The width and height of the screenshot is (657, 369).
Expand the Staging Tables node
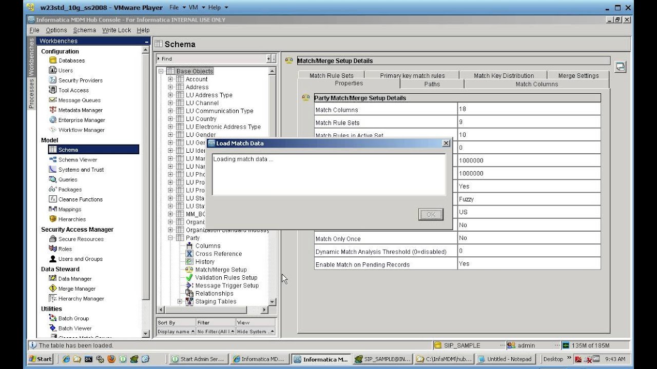pos(180,301)
